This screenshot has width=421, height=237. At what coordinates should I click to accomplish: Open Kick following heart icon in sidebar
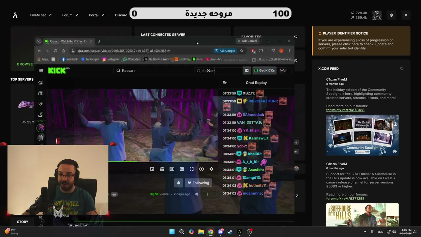[x=40, y=104]
